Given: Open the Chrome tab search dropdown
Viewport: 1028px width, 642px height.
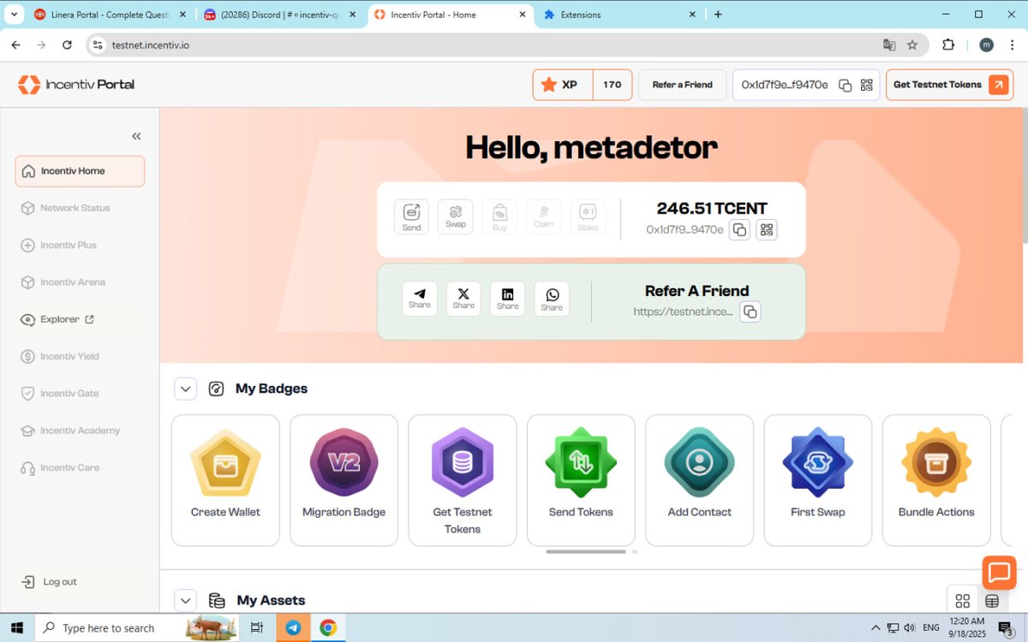Looking at the screenshot, I should pyautogui.click(x=13, y=15).
